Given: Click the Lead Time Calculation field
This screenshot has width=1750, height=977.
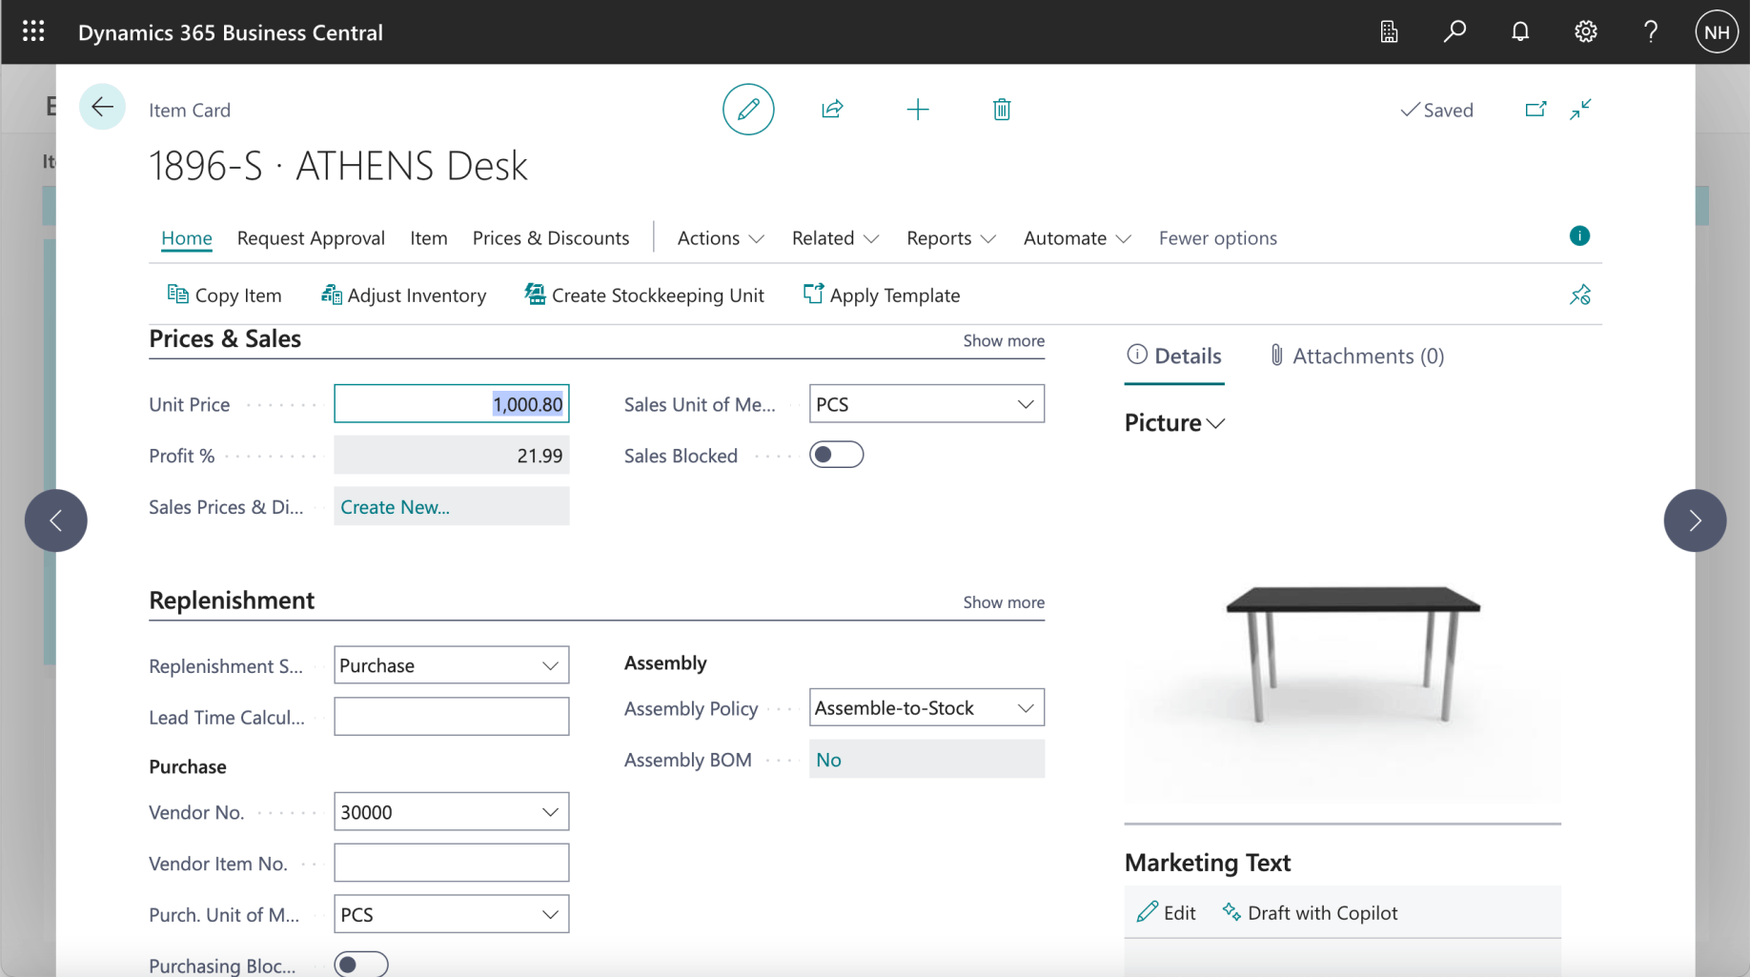Looking at the screenshot, I should click(x=452, y=716).
